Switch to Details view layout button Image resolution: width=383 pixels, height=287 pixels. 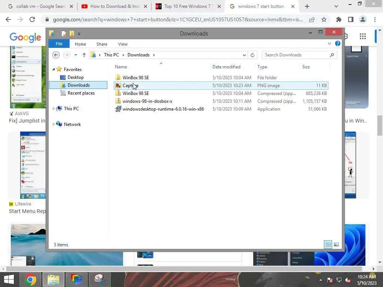coord(328,244)
